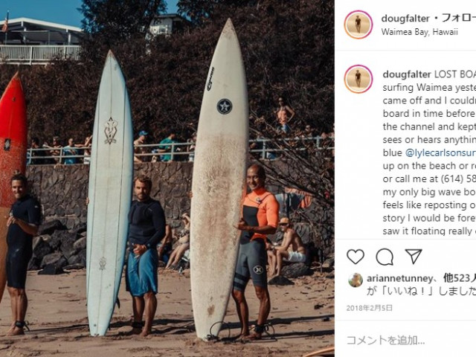Viewport: 476px width, 357px height.
Task: Click dougfalter's avatar beside the caption
Action: coord(358,79)
